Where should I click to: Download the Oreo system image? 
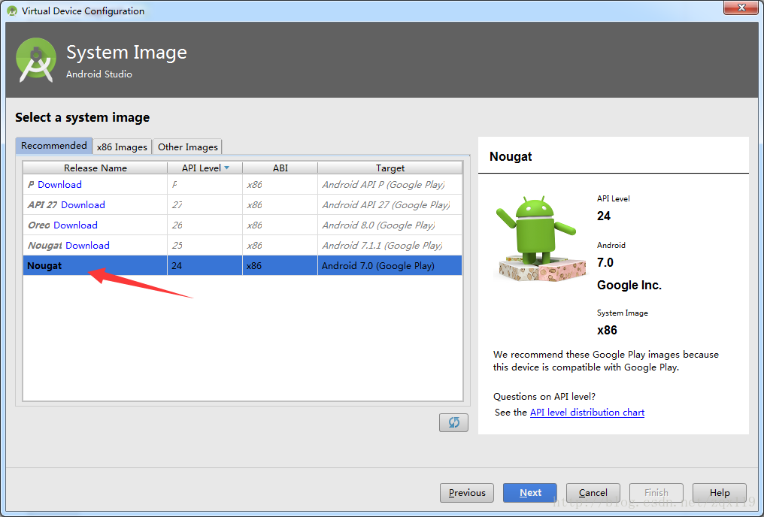75,225
